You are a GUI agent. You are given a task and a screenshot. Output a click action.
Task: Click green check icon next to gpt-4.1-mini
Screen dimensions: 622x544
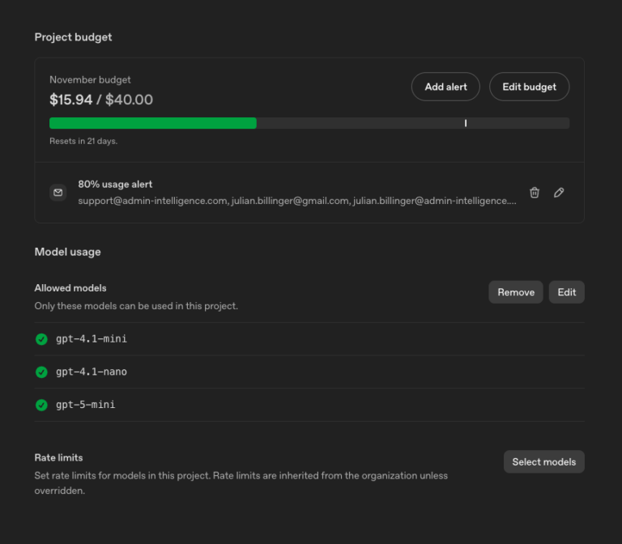[x=41, y=339]
